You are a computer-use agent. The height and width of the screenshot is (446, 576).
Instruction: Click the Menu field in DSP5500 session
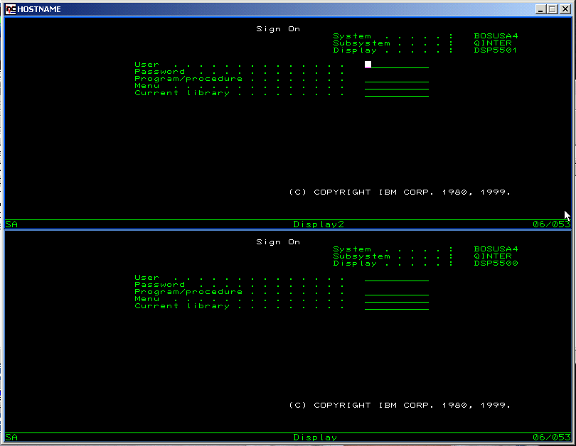[x=396, y=299]
